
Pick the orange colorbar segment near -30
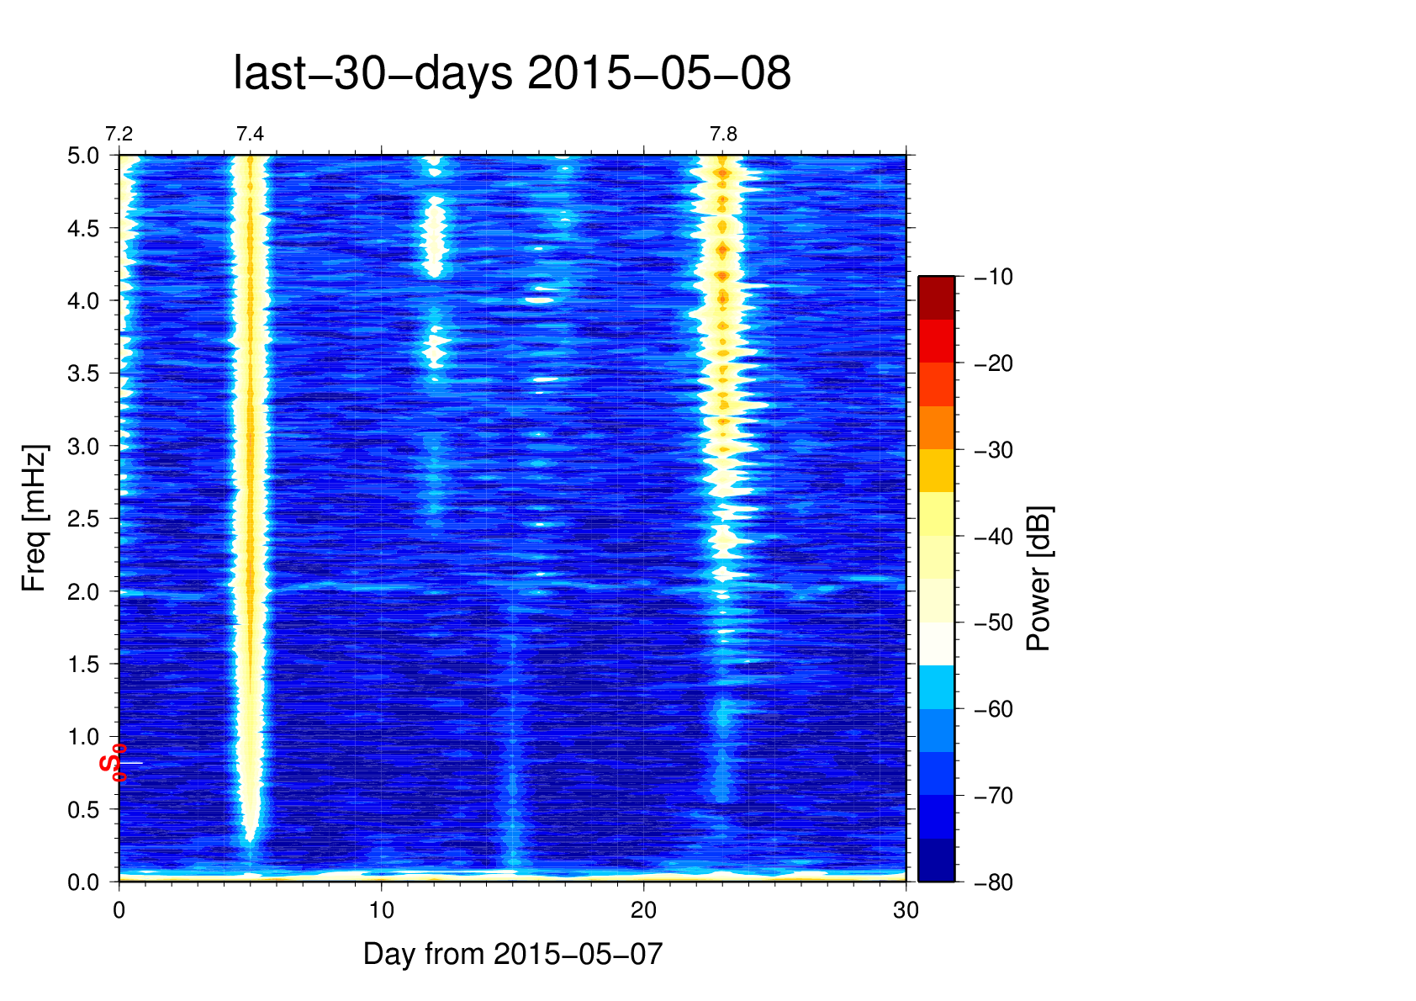pyautogui.click(x=936, y=427)
